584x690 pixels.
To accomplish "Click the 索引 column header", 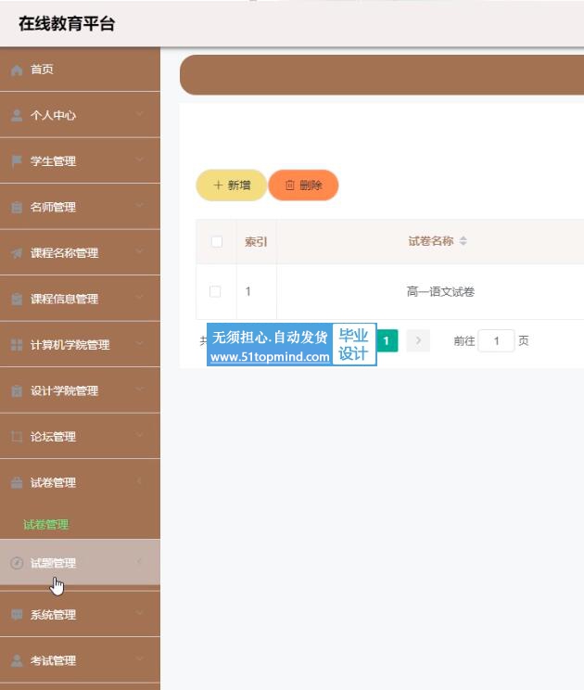I will [256, 241].
